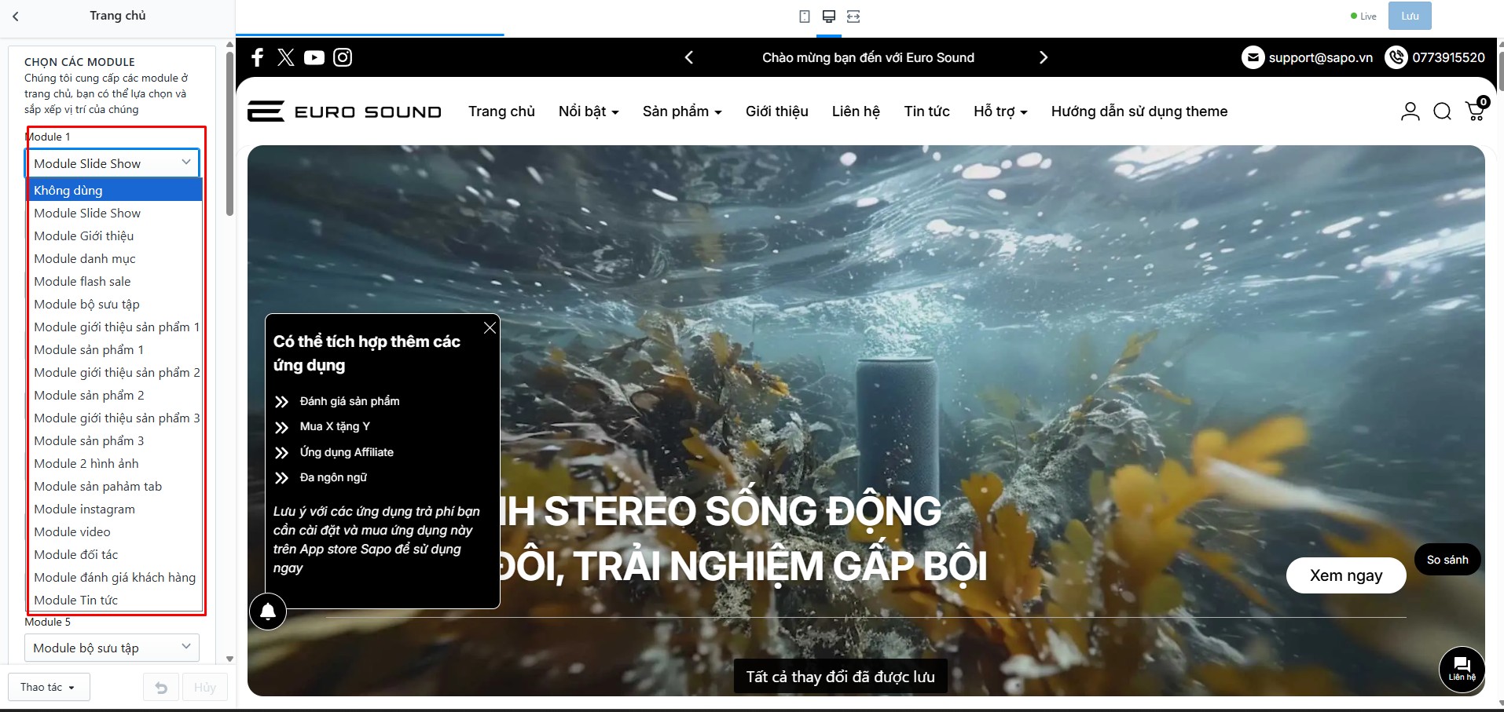Open the Giới thiệu nav link
This screenshot has width=1504, height=712.
pos(777,111)
